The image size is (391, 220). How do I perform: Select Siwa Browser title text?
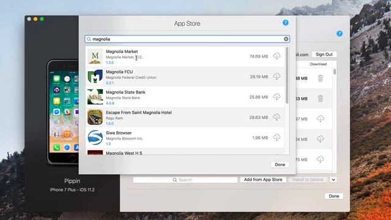point(119,133)
